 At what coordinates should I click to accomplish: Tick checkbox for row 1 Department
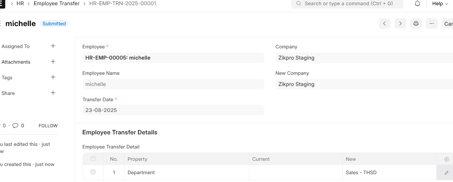(x=93, y=172)
